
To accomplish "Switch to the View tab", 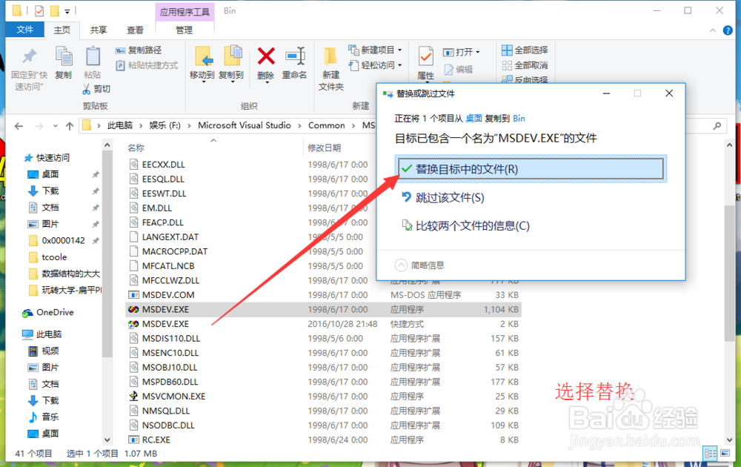I will pyautogui.click(x=135, y=30).
